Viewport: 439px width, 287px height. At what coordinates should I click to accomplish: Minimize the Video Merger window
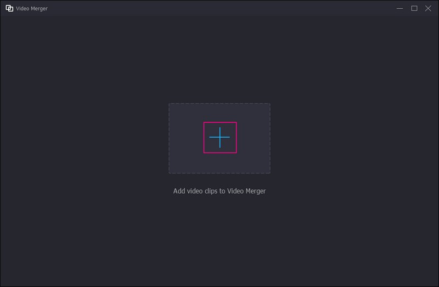(400, 8)
